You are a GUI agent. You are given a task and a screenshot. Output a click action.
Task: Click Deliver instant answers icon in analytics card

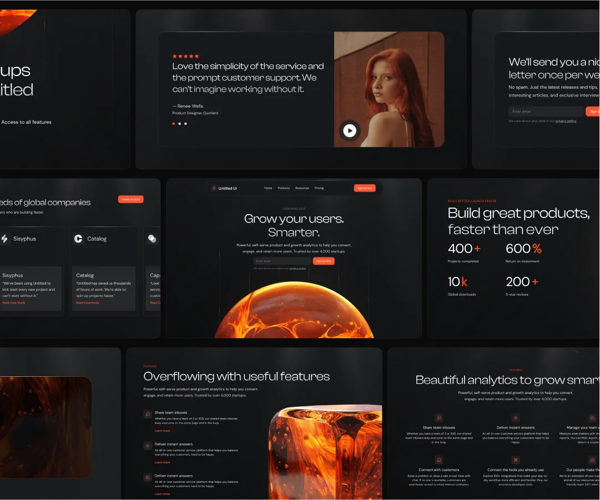click(x=516, y=418)
